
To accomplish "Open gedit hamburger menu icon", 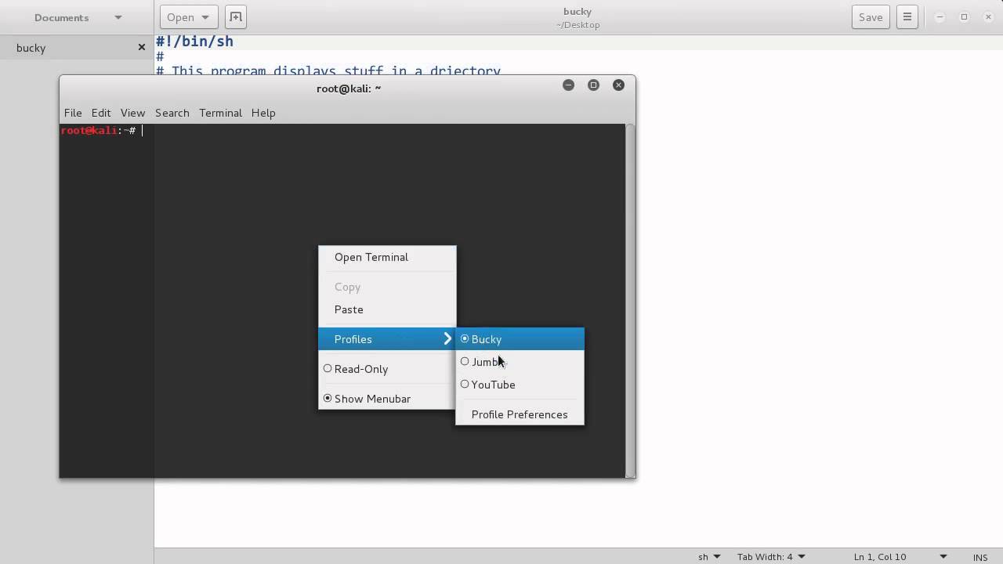I will (x=907, y=16).
